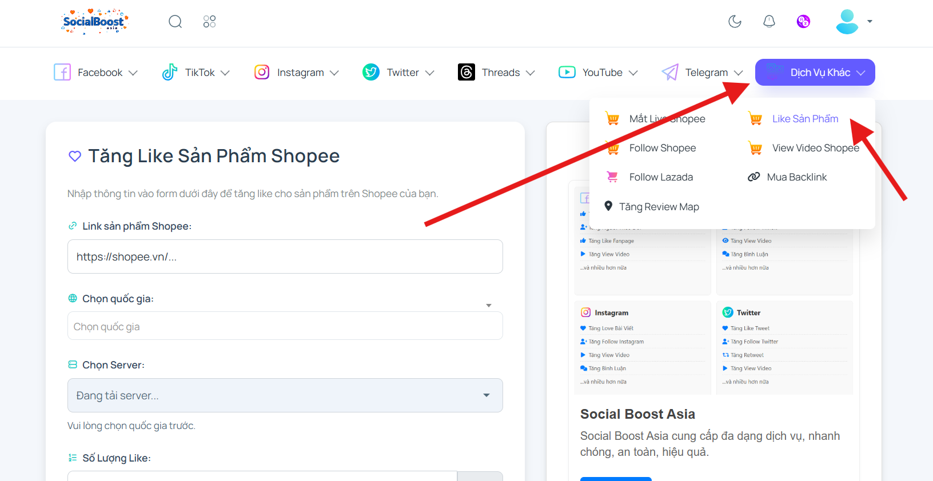The image size is (933, 481).
Task: Choose Mua Backlink option
Action: tap(797, 177)
